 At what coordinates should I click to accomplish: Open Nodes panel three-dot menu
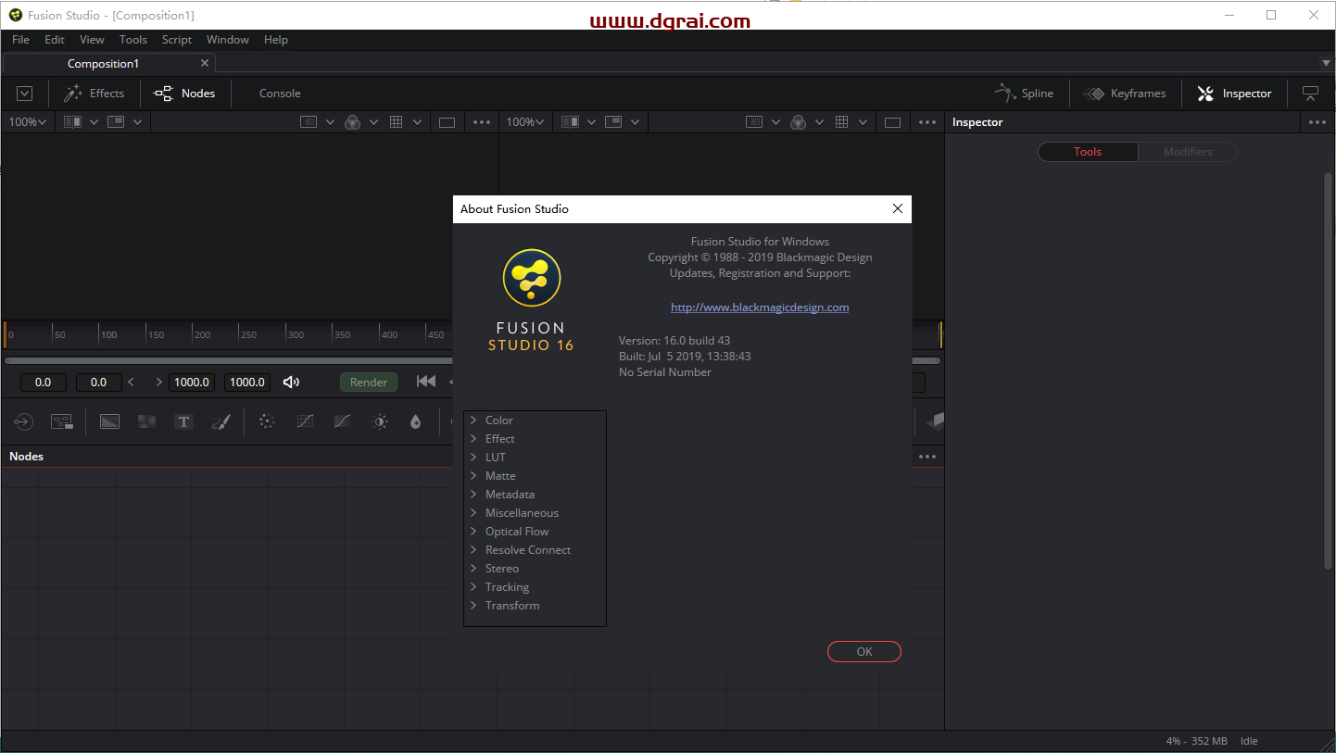[927, 457]
